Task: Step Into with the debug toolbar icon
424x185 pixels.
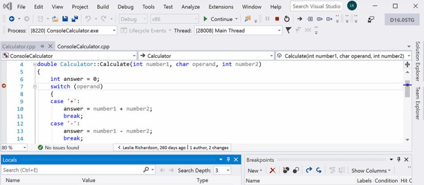Action: pyautogui.click(x=310, y=19)
